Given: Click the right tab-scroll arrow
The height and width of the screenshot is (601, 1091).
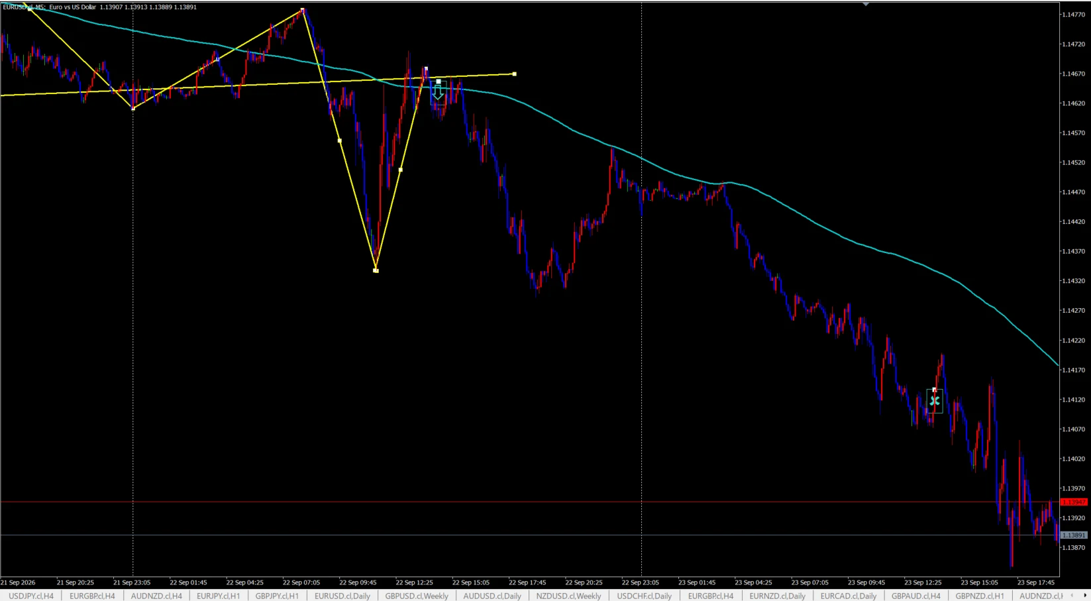Looking at the screenshot, I should pos(1085,596).
